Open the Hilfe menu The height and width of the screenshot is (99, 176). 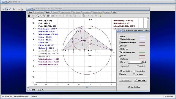click(114, 12)
